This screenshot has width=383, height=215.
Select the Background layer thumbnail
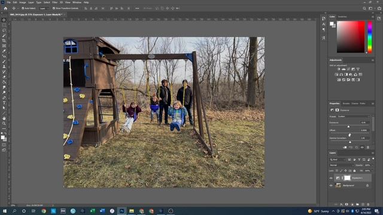pos(338,186)
